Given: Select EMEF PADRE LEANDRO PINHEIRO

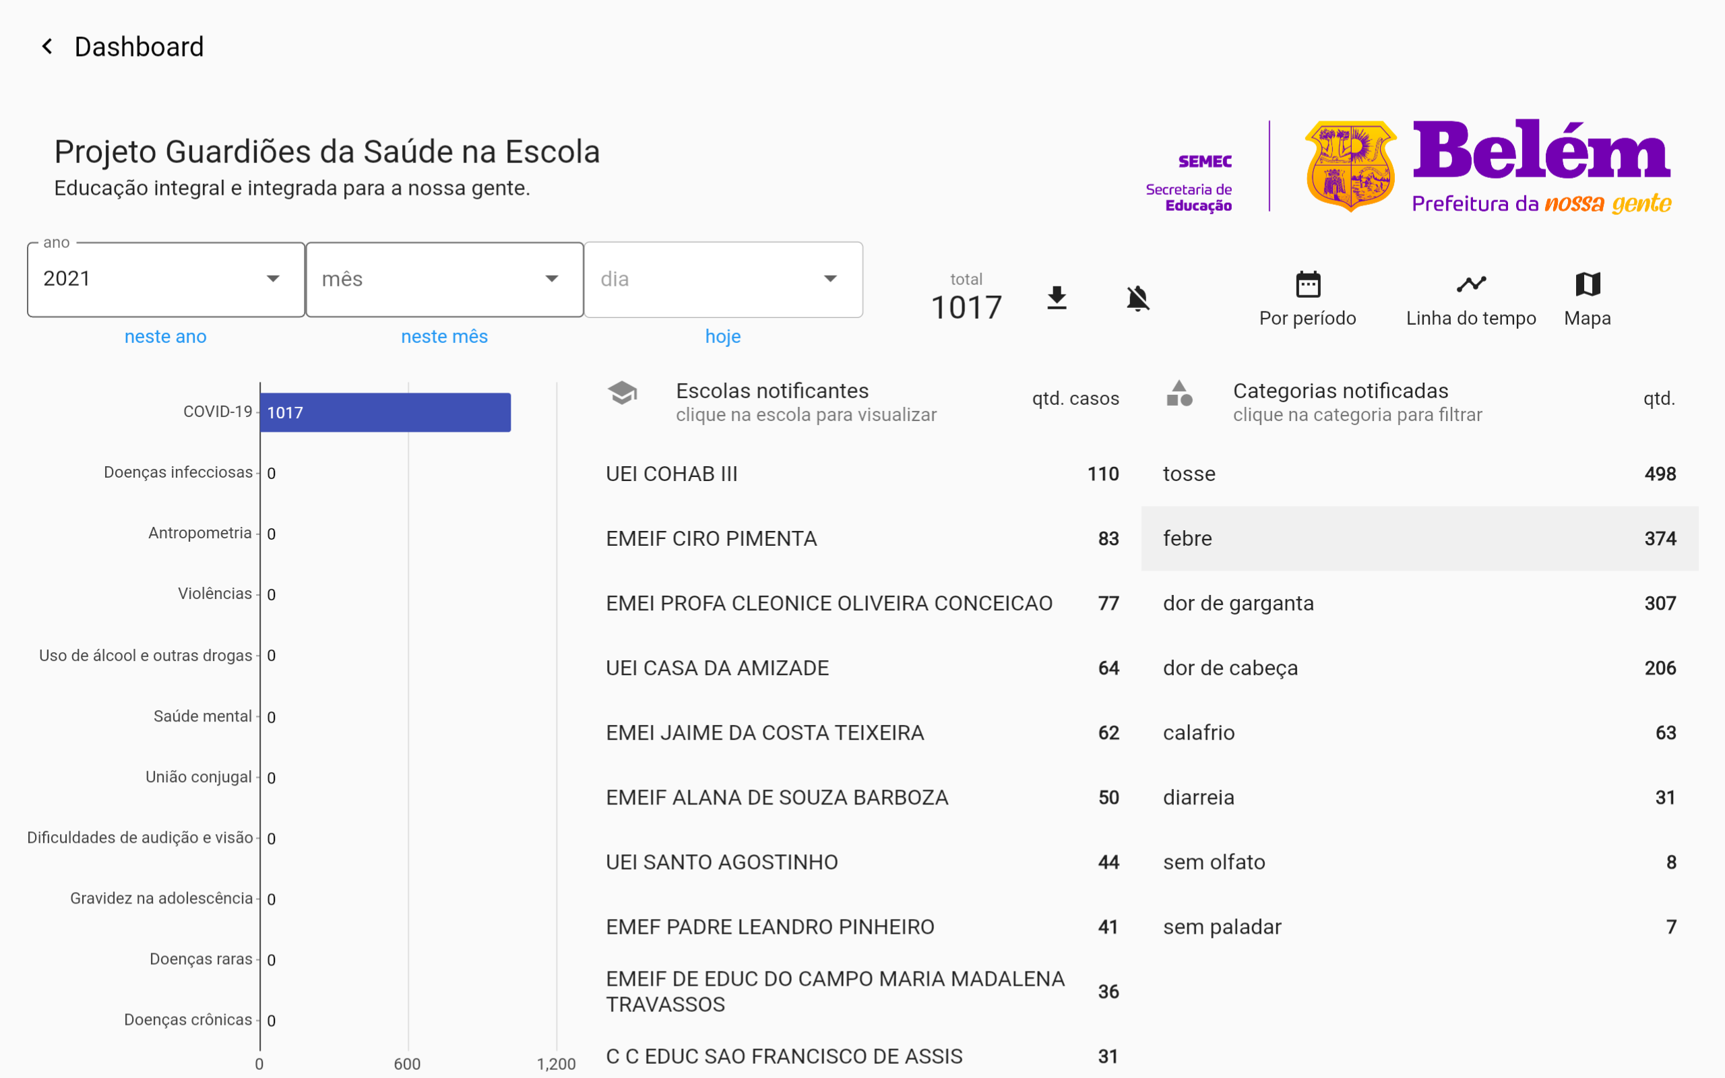Looking at the screenshot, I should coord(862,927).
